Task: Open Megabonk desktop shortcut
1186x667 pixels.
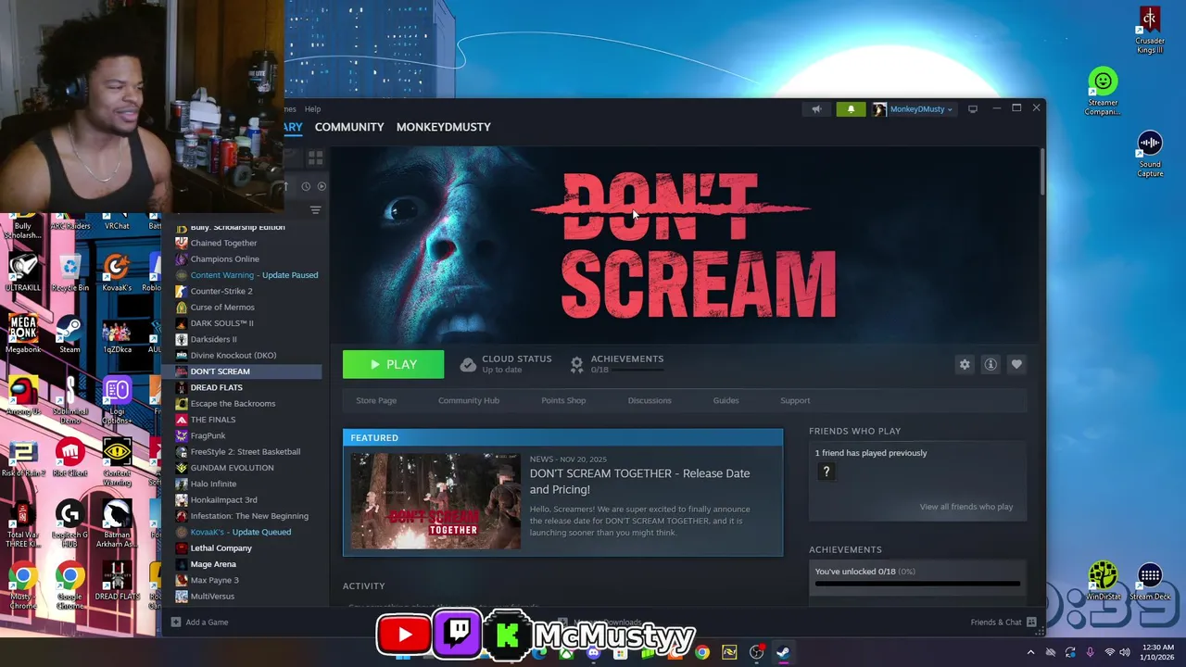Action: coord(23,334)
